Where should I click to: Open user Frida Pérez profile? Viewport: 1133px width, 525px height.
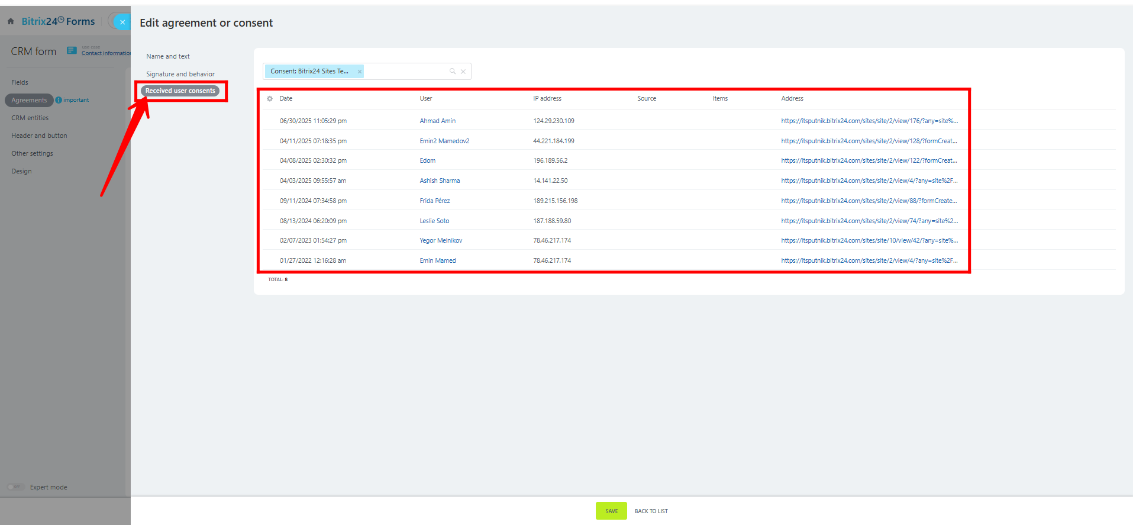[x=435, y=201]
